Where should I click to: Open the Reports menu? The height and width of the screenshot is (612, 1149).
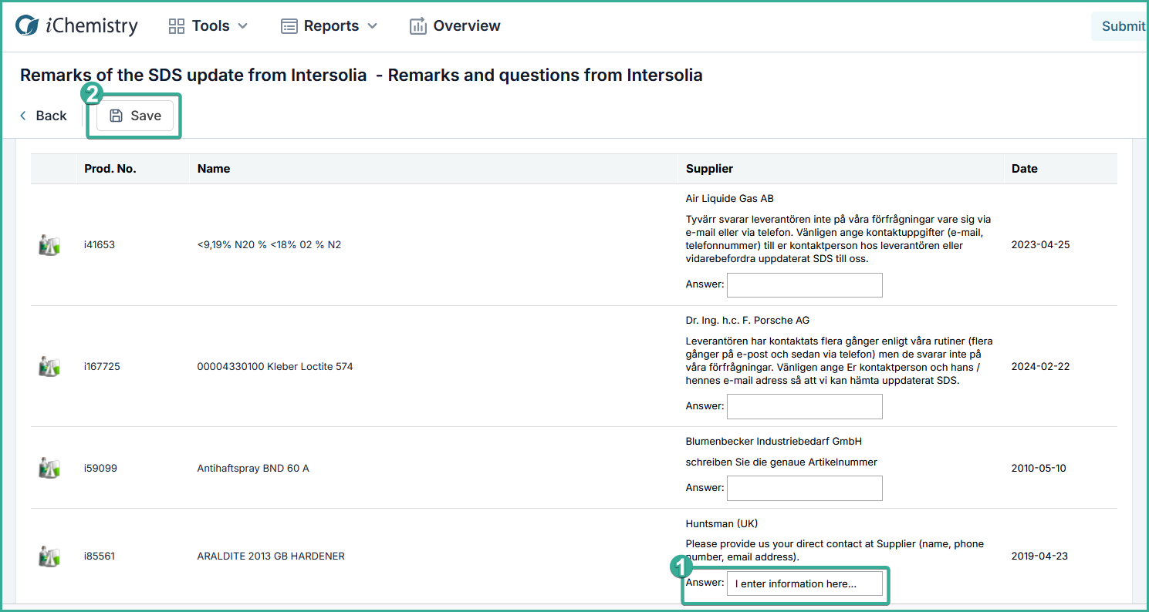(329, 26)
